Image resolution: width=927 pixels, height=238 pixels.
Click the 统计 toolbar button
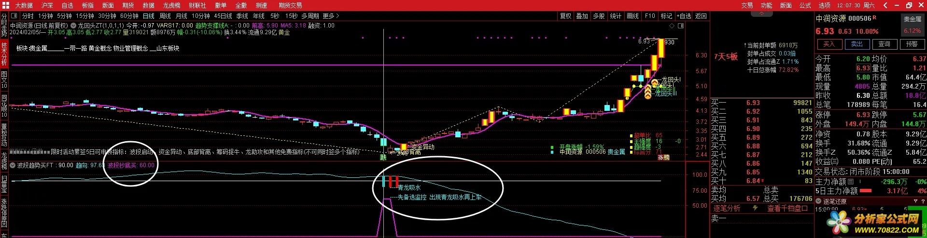(616, 16)
